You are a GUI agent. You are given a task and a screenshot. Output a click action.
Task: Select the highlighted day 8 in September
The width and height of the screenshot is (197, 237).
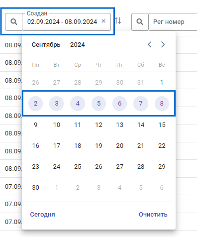click(162, 104)
